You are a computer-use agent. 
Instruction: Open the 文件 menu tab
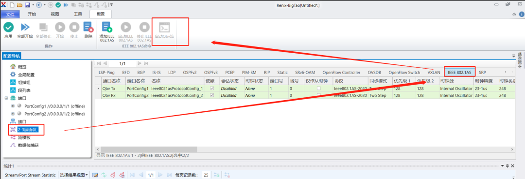[x=10, y=14]
